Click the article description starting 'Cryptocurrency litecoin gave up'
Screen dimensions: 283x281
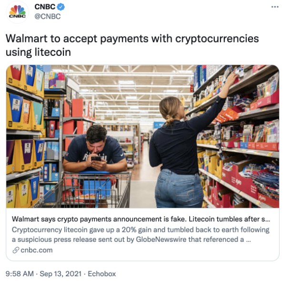[x=141, y=235]
